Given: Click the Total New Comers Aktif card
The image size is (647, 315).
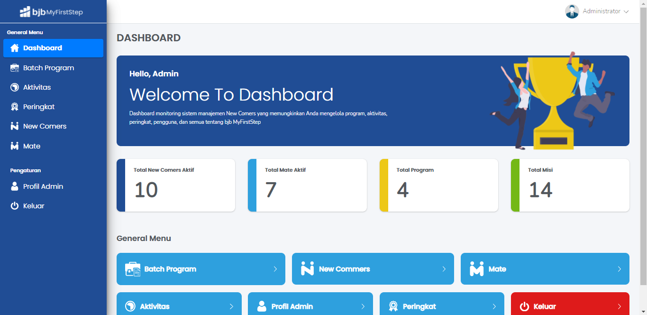Looking at the screenshot, I should coord(176,185).
